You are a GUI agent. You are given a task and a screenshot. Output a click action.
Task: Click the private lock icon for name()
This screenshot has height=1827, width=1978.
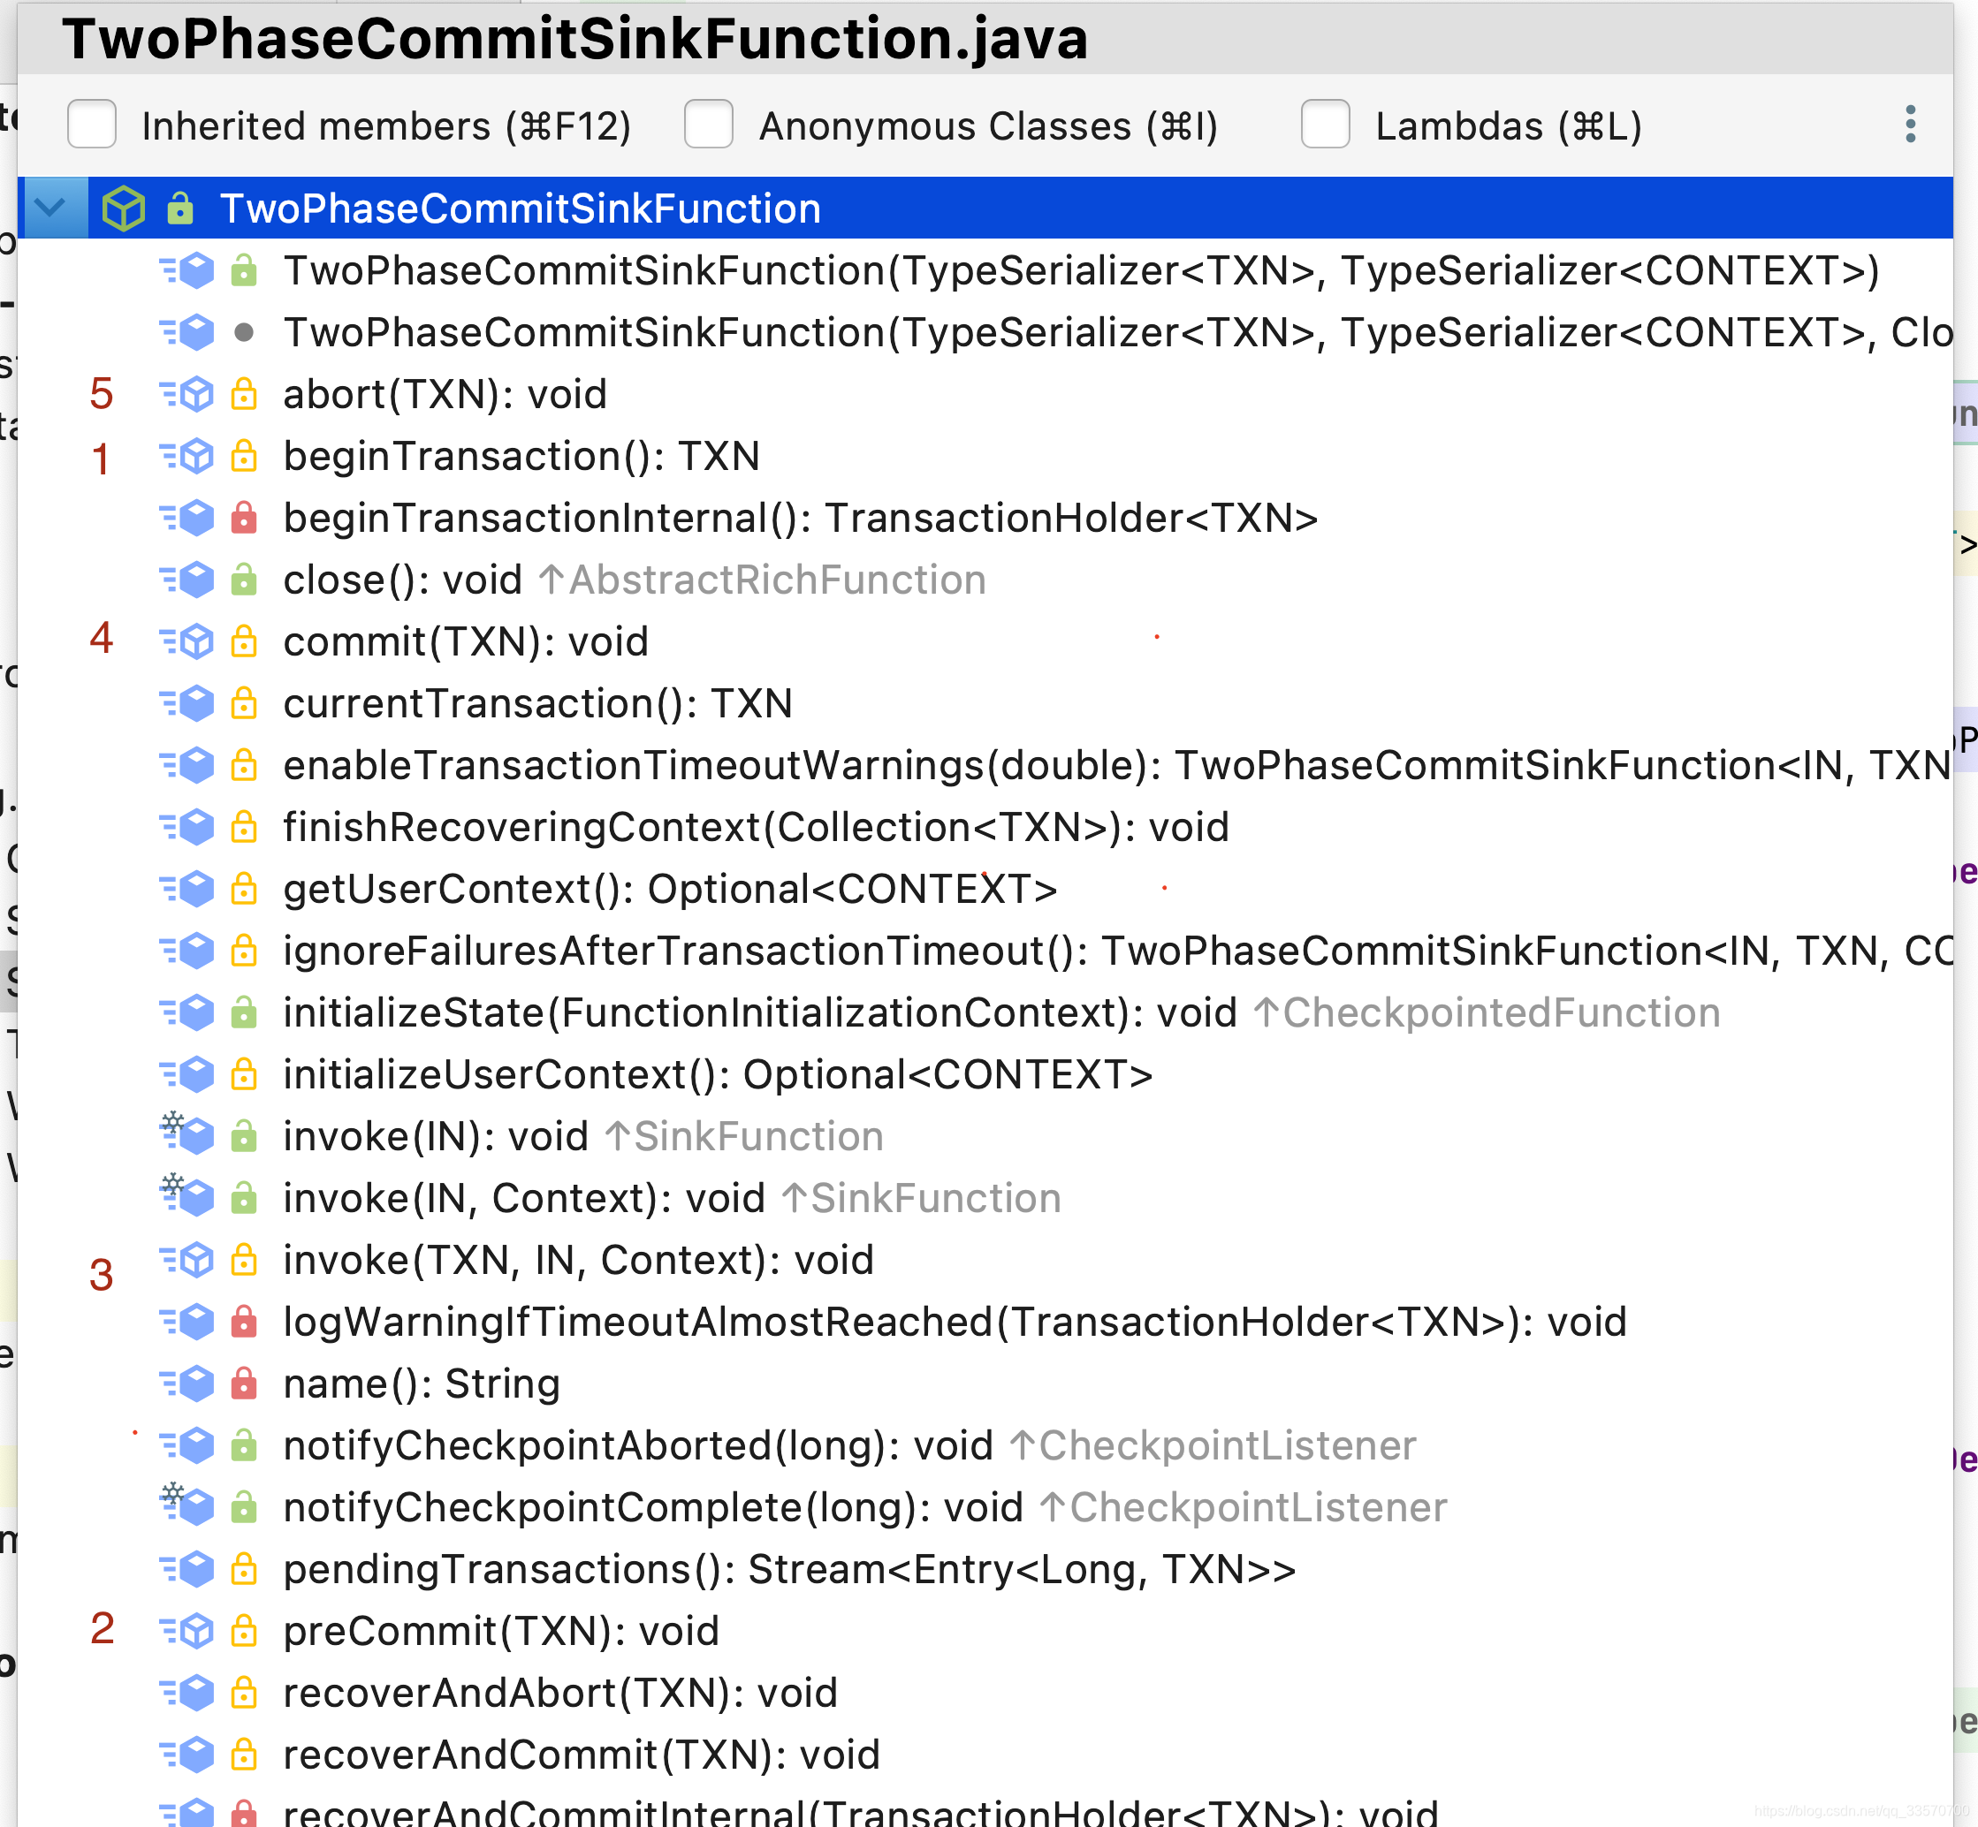244,1384
